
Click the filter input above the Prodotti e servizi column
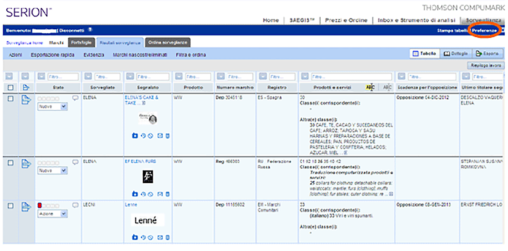click(x=351, y=76)
